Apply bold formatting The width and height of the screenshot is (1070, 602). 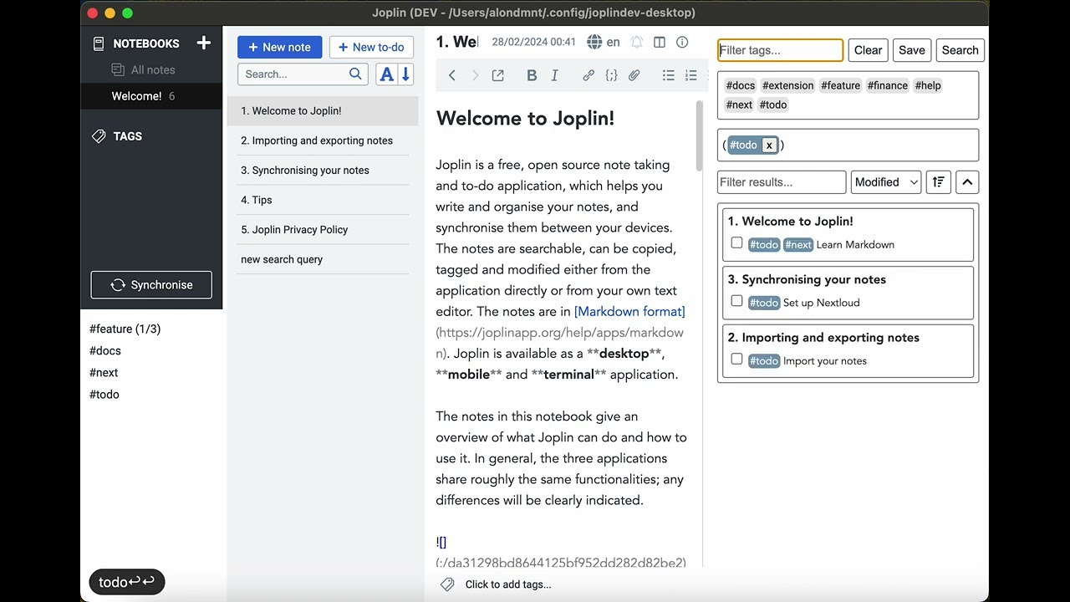point(532,75)
